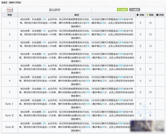The height and width of the screenshot is (134, 166).
Task: Click the cost value 10 in level 7 row
Action: (150, 92)
